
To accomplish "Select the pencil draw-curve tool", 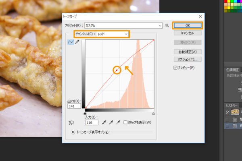I will pyautogui.click(x=77, y=42).
